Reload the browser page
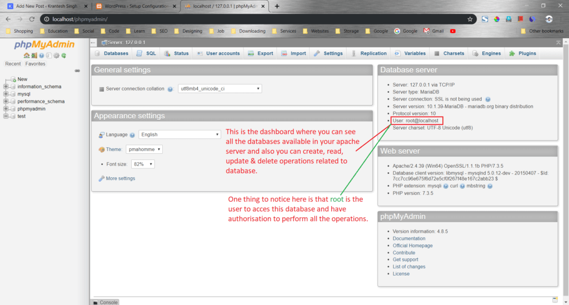The image size is (569, 305). (x=32, y=19)
